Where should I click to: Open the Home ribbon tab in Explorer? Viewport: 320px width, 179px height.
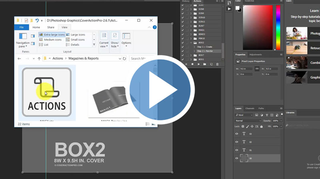(36, 28)
